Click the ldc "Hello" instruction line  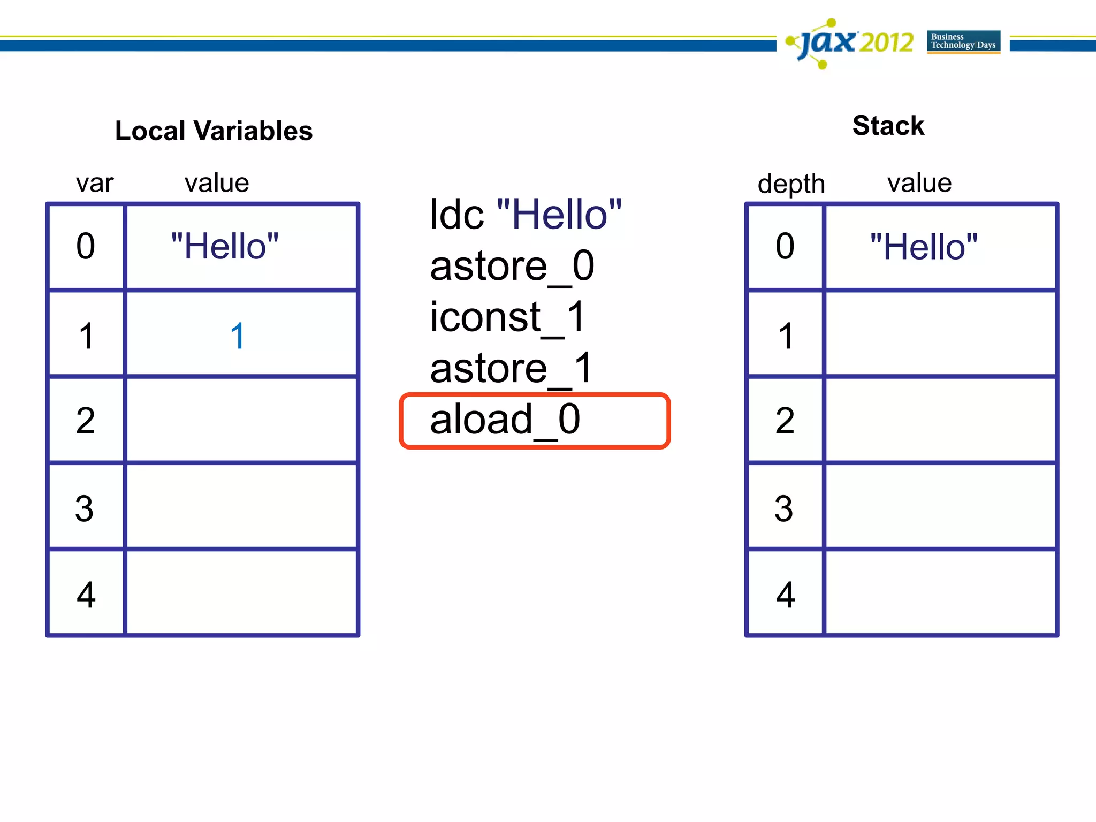[x=526, y=215]
